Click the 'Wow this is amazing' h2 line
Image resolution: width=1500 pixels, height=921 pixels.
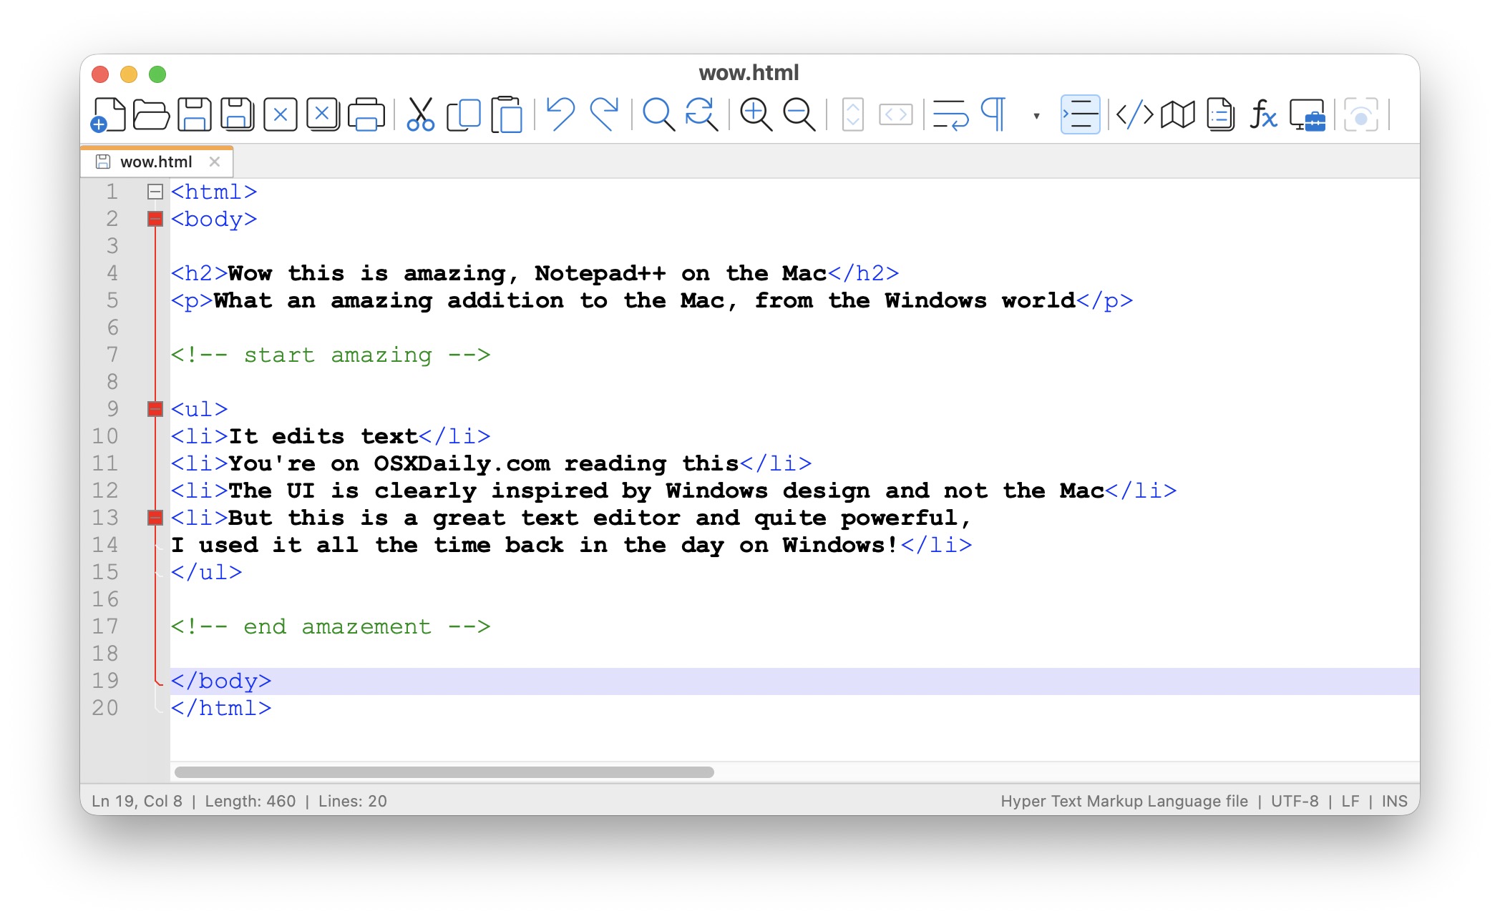click(535, 273)
